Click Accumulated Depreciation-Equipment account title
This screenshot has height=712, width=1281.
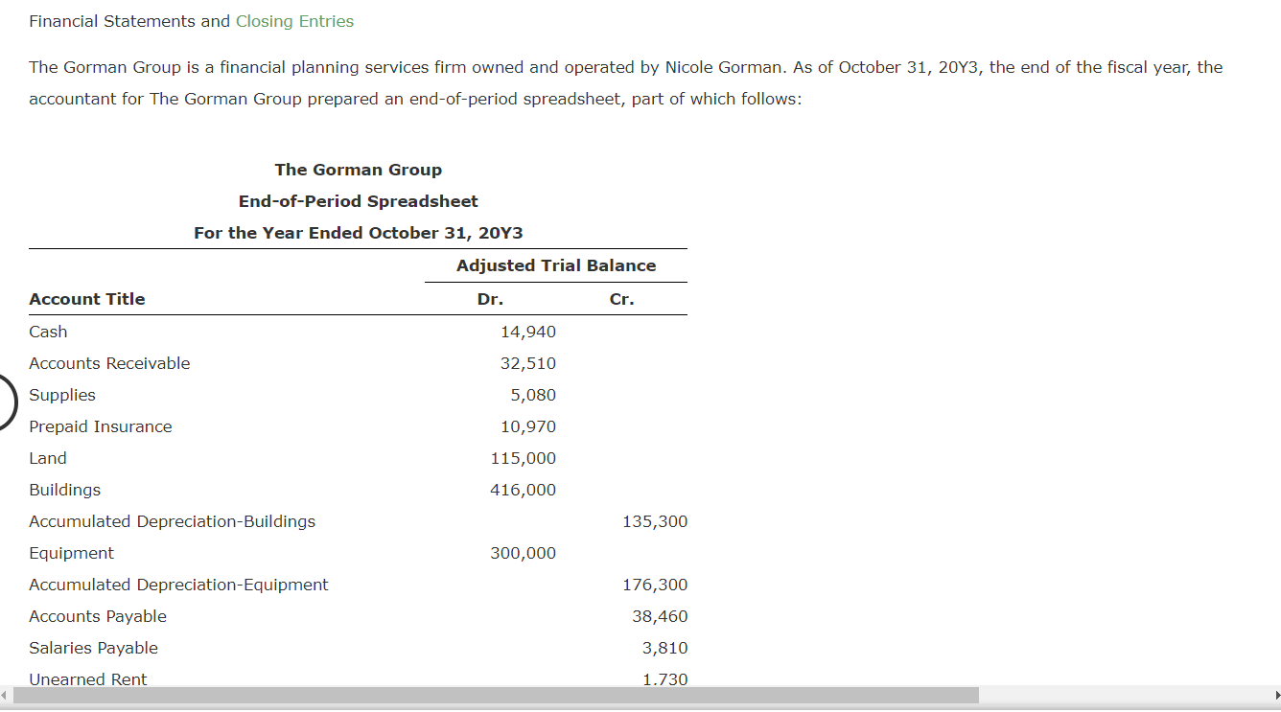178,585
